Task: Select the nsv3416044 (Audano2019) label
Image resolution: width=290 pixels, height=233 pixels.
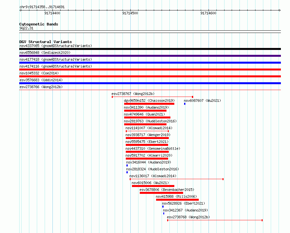Action: pos(149,162)
